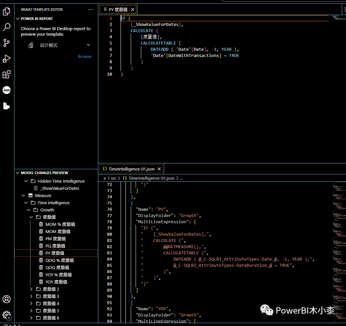Screen dimensions: 346x326
Task: Open Run and Debug view icon
Action: pos(7,59)
